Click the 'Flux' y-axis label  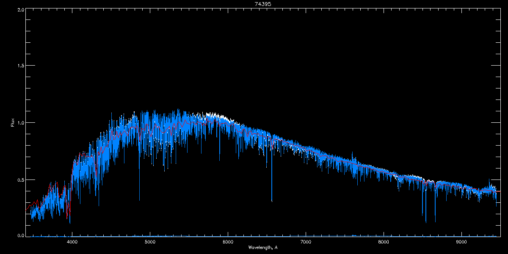tap(12, 123)
